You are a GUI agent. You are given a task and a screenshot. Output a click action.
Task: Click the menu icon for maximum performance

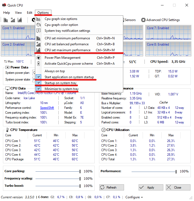(38, 50)
